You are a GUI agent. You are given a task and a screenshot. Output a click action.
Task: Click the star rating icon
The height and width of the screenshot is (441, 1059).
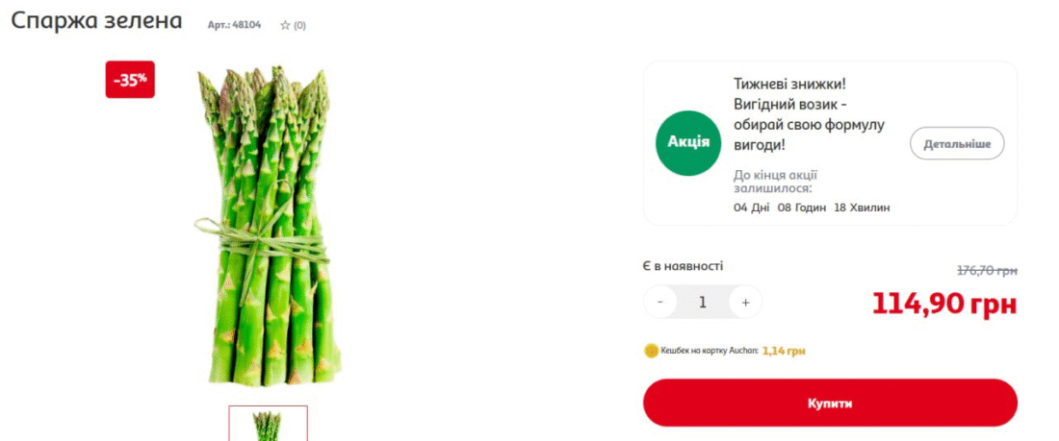tap(285, 25)
